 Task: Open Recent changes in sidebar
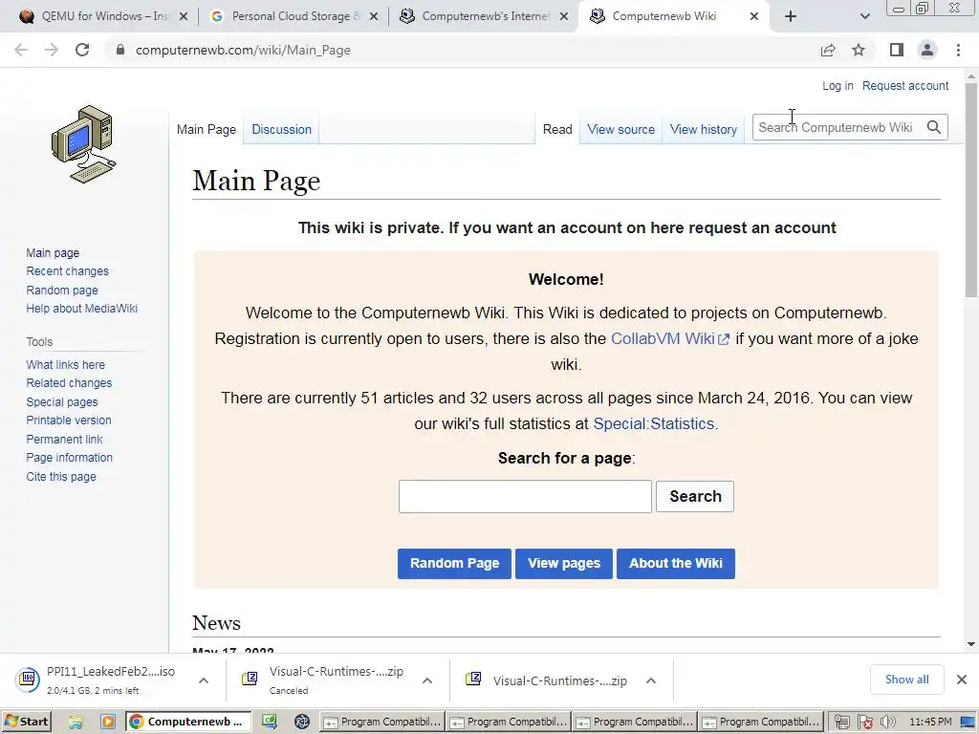tap(68, 271)
